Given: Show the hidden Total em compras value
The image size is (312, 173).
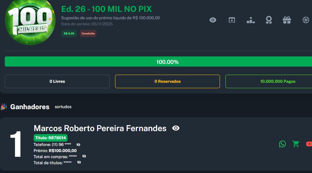Looking at the screenshot, I should (x=84, y=156).
